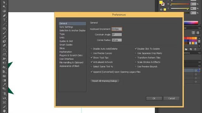Open Selection & Anchor Display preferences
This screenshot has width=202, height=113.
(x=72, y=30)
